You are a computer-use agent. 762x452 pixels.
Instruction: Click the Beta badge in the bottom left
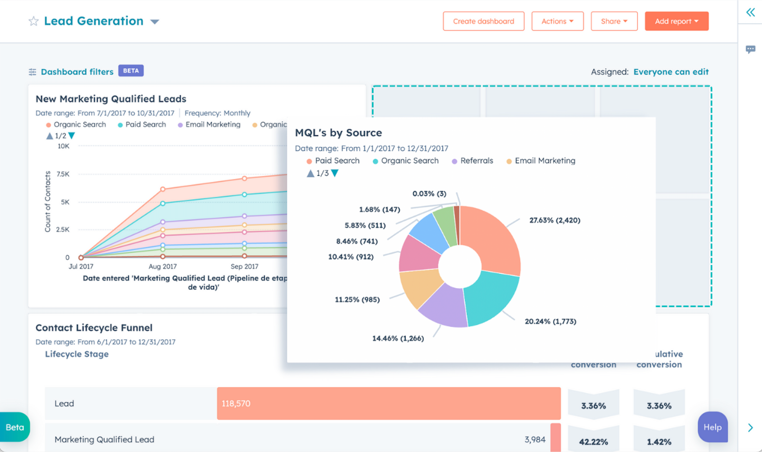point(14,427)
